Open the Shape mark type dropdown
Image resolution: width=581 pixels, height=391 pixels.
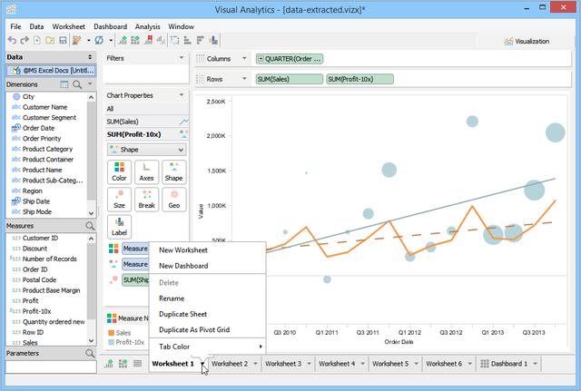146,149
